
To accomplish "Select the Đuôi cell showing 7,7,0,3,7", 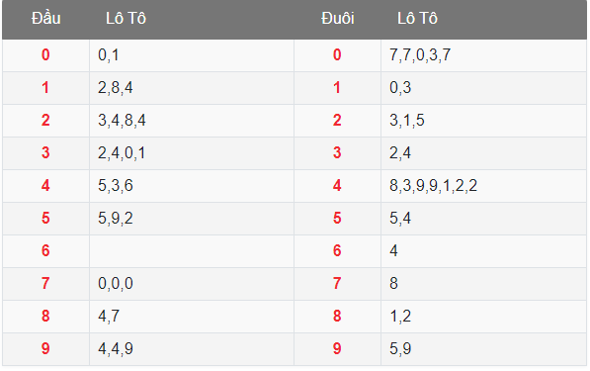I will coord(484,55).
